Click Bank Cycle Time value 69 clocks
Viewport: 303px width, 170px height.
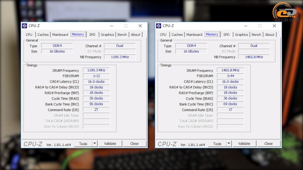click(231, 104)
